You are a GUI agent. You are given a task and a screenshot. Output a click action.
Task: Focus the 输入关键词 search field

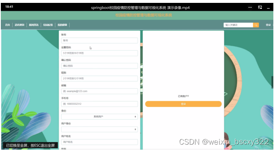click(238, 25)
